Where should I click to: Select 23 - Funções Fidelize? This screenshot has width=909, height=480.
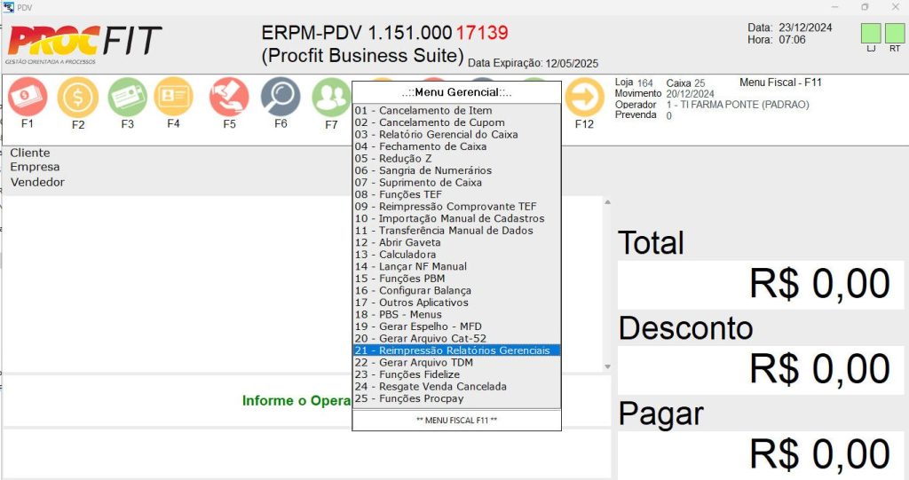tap(457, 374)
